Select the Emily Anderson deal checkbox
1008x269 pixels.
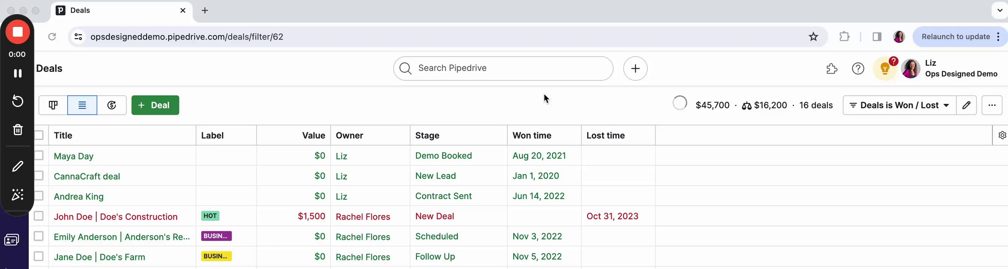(38, 236)
